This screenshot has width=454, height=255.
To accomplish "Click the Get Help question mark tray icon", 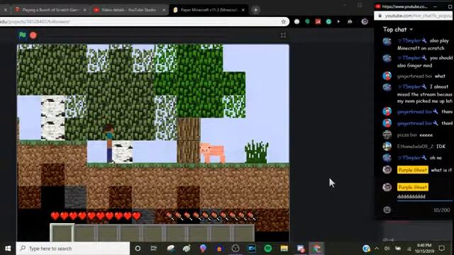I will 366,249.
